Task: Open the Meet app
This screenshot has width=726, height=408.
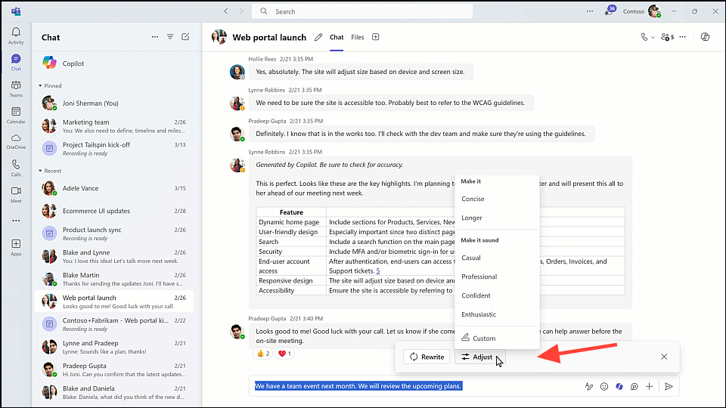Action: point(16,194)
